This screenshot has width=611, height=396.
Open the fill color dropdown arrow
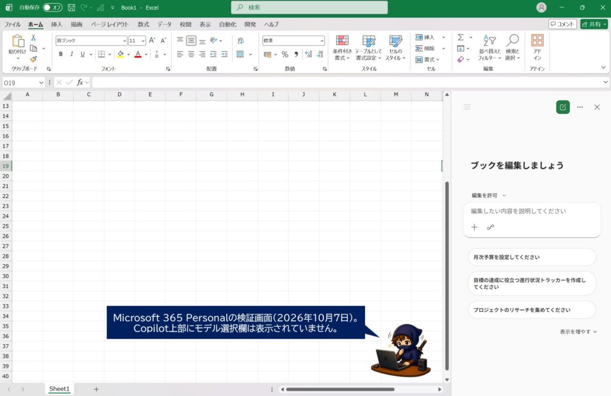coord(128,54)
